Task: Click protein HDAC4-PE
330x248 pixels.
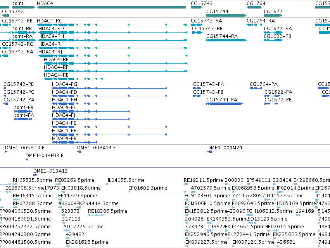Action: [64, 123]
